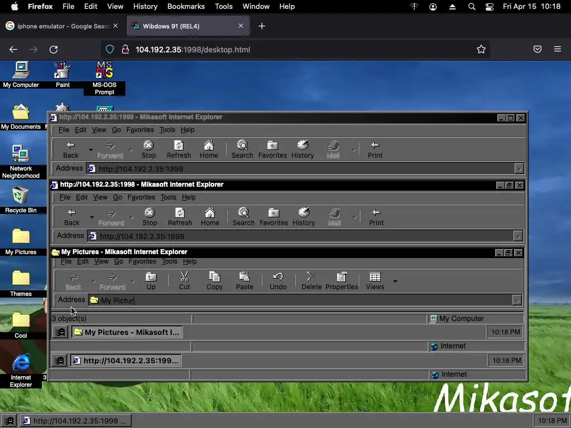The width and height of the screenshot is (571, 428).
Task: Open the Cool folder on desktop
Action: coord(21,325)
